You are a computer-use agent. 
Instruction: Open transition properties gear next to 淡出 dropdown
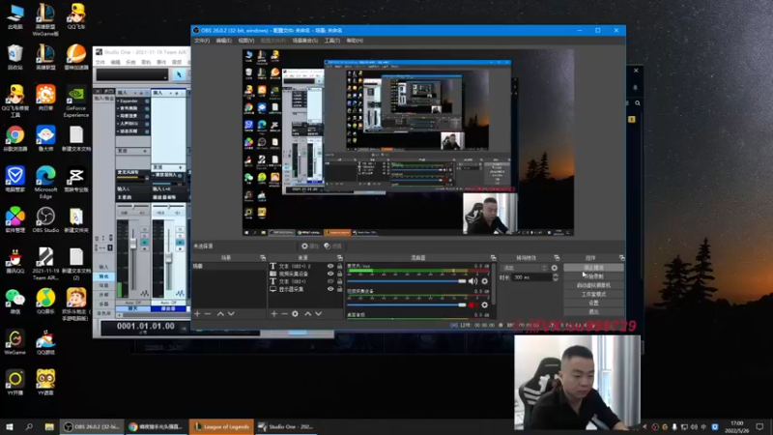point(555,268)
